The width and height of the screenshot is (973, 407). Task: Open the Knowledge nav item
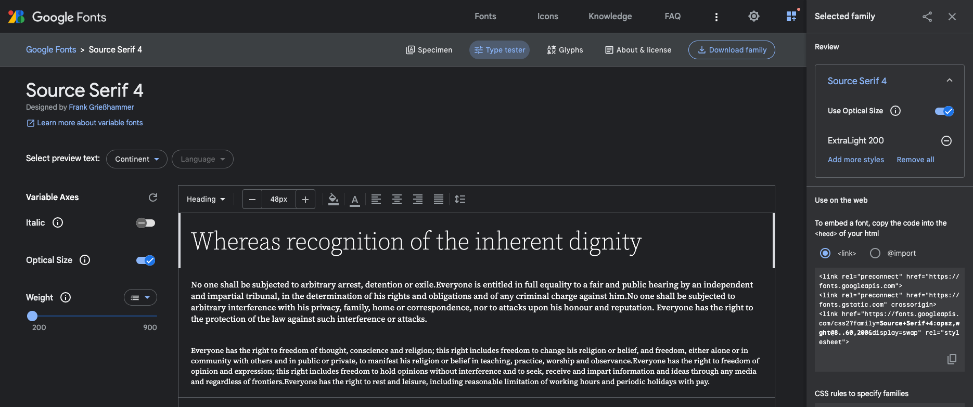click(610, 17)
